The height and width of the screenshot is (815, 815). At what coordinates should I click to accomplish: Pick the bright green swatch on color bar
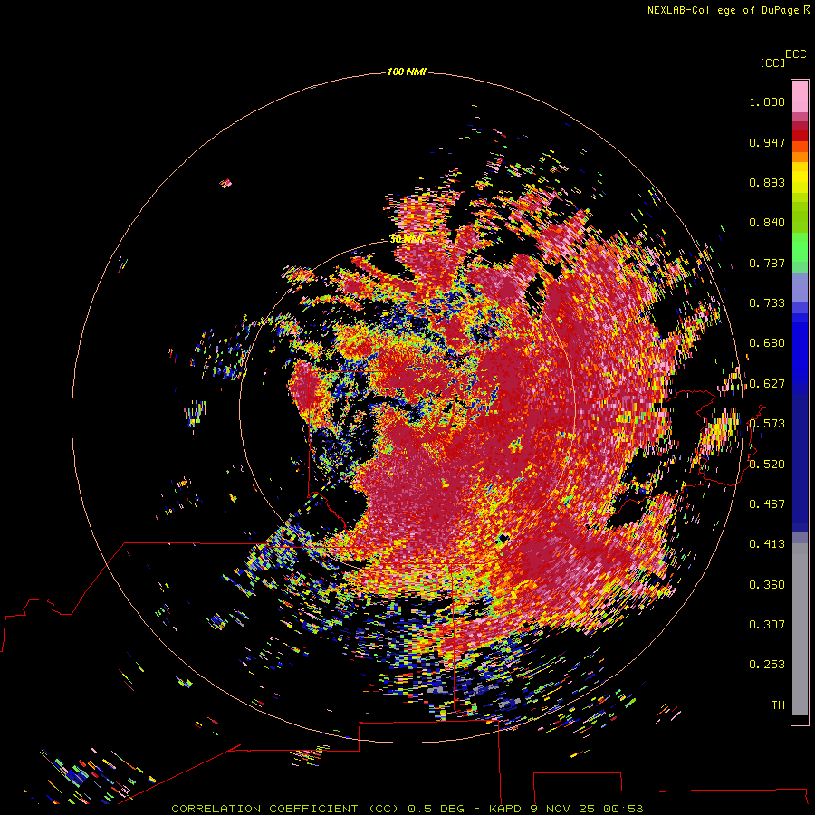[800, 247]
